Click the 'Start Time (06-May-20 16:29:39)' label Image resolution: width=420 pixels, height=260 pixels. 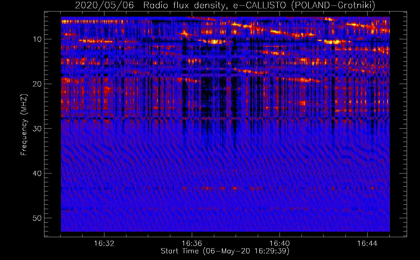(x=225, y=251)
